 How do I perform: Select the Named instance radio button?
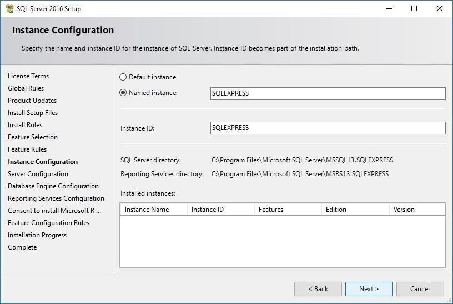(x=123, y=93)
